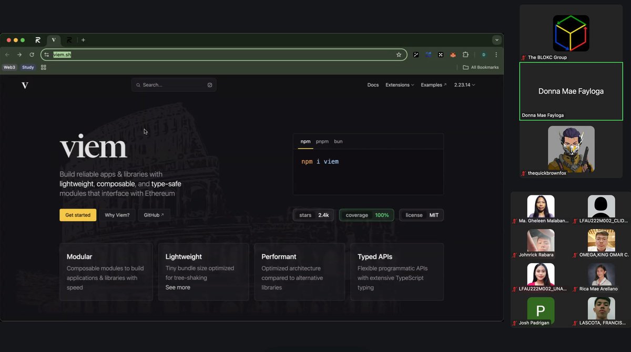
Task: Select Ma. Gheleen Malaban participant thumbnail
Action: [541, 206]
